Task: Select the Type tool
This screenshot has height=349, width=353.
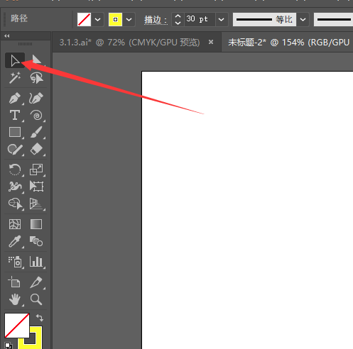Action: 15,115
